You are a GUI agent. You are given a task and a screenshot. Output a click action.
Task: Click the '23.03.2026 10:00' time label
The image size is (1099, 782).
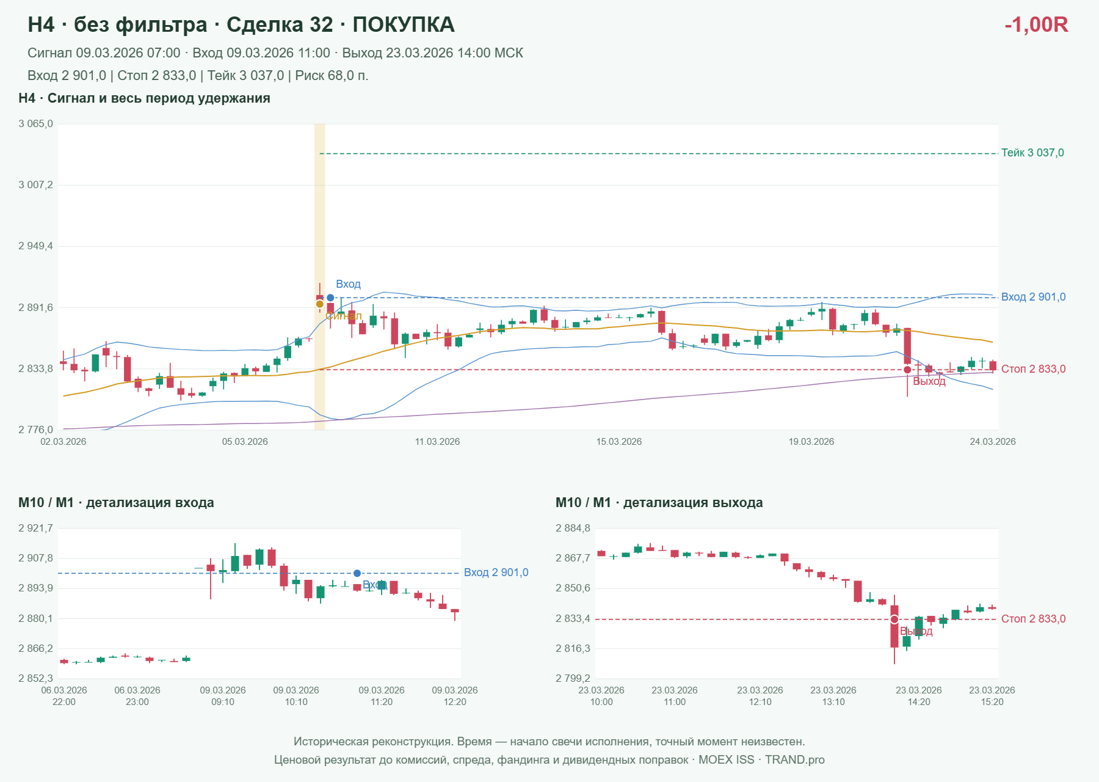pyautogui.click(x=601, y=696)
